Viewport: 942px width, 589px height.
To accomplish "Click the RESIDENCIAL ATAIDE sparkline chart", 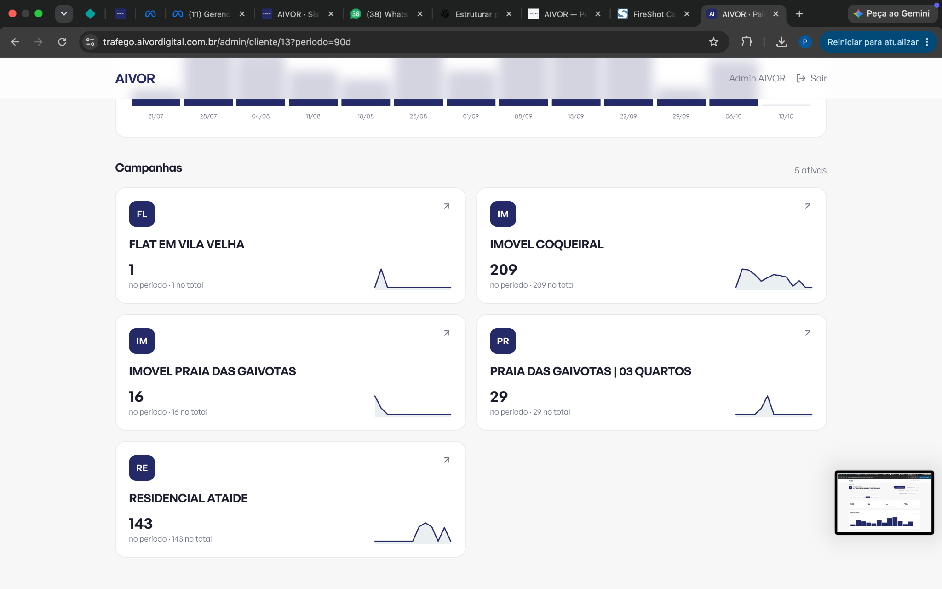I will coord(413,532).
